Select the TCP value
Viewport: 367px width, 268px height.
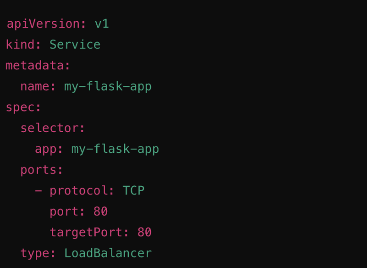(x=133, y=191)
